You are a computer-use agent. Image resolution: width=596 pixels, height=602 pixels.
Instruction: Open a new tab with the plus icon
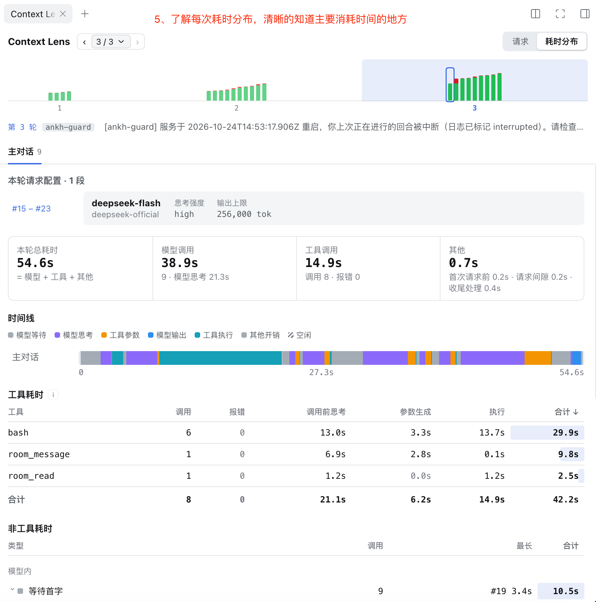pos(85,14)
